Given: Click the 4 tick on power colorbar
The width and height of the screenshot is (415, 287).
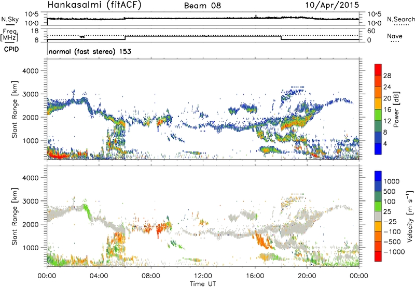Looking at the screenshot, I should [x=385, y=143].
